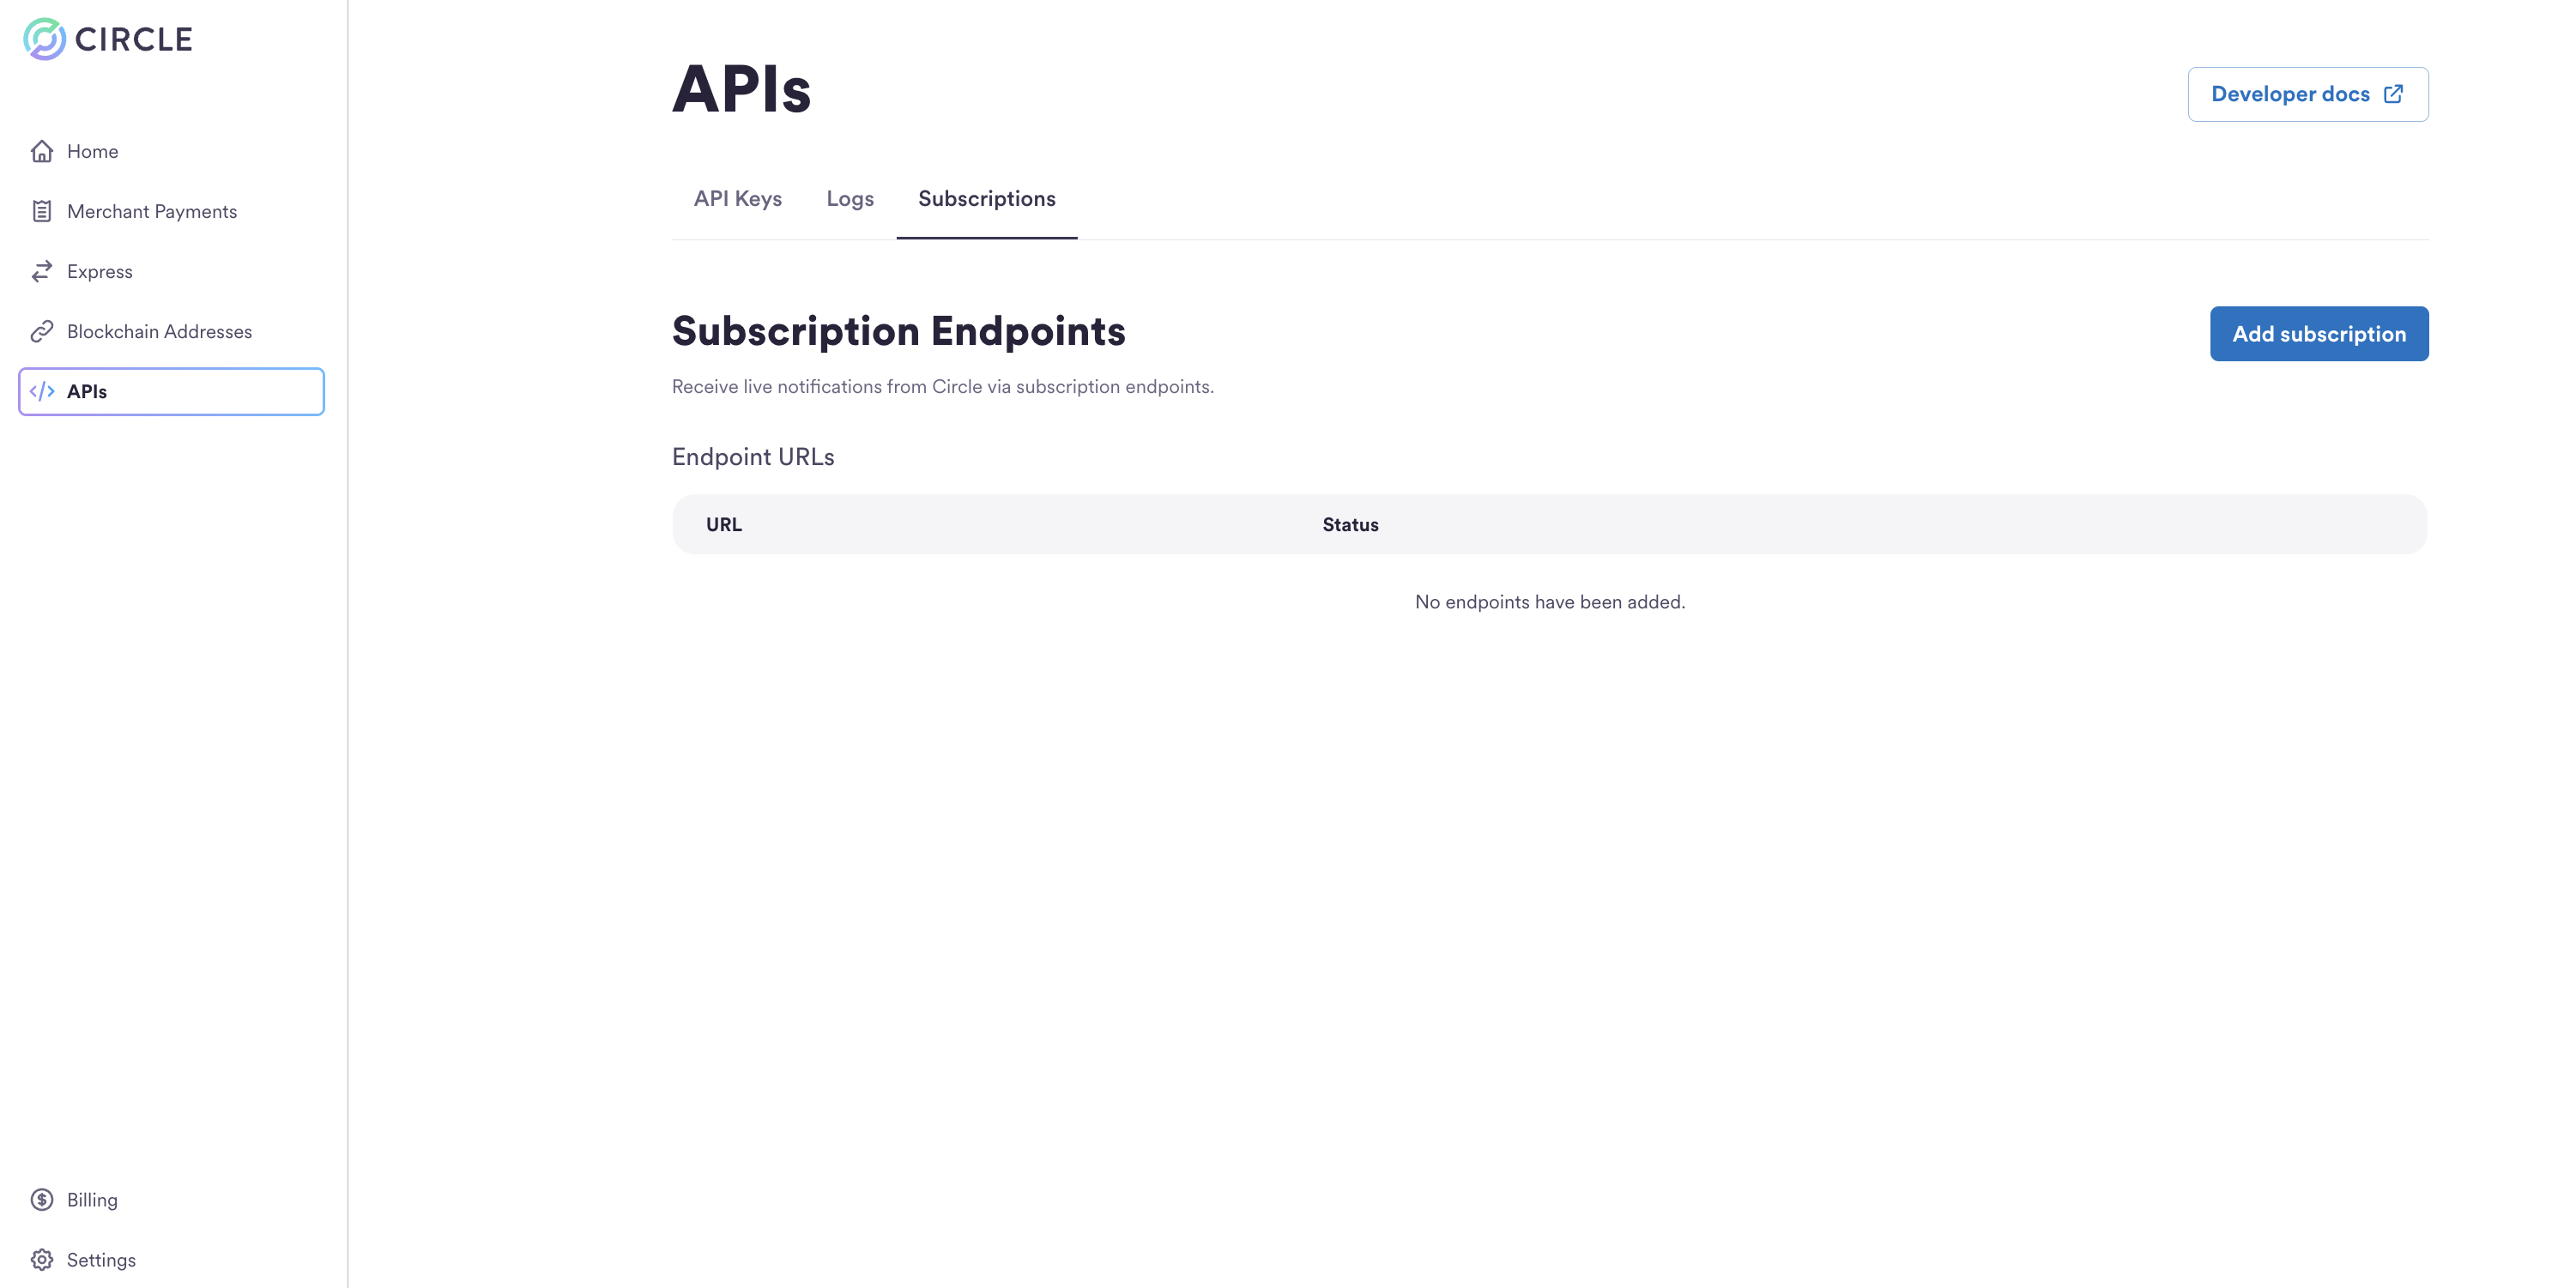Viewport: 2576px width, 1288px height.
Task: Open the Merchant Payments page
Action: pos(152,211)
